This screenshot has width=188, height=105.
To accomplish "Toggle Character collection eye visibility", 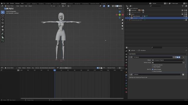I will coord(184,10).
